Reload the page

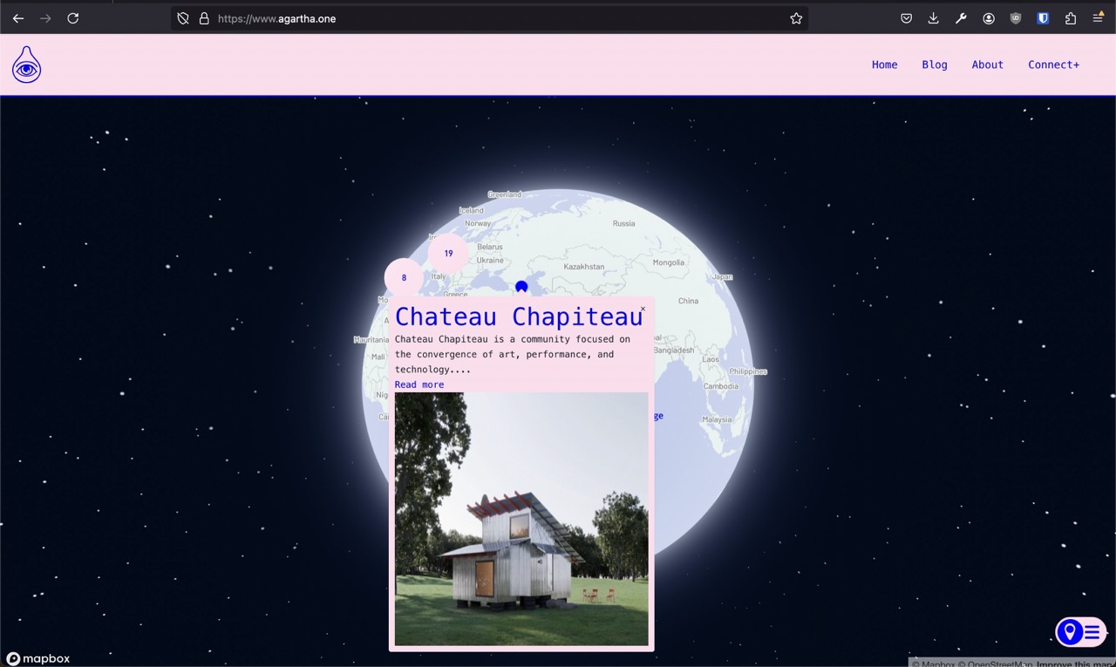pos(73,18)
